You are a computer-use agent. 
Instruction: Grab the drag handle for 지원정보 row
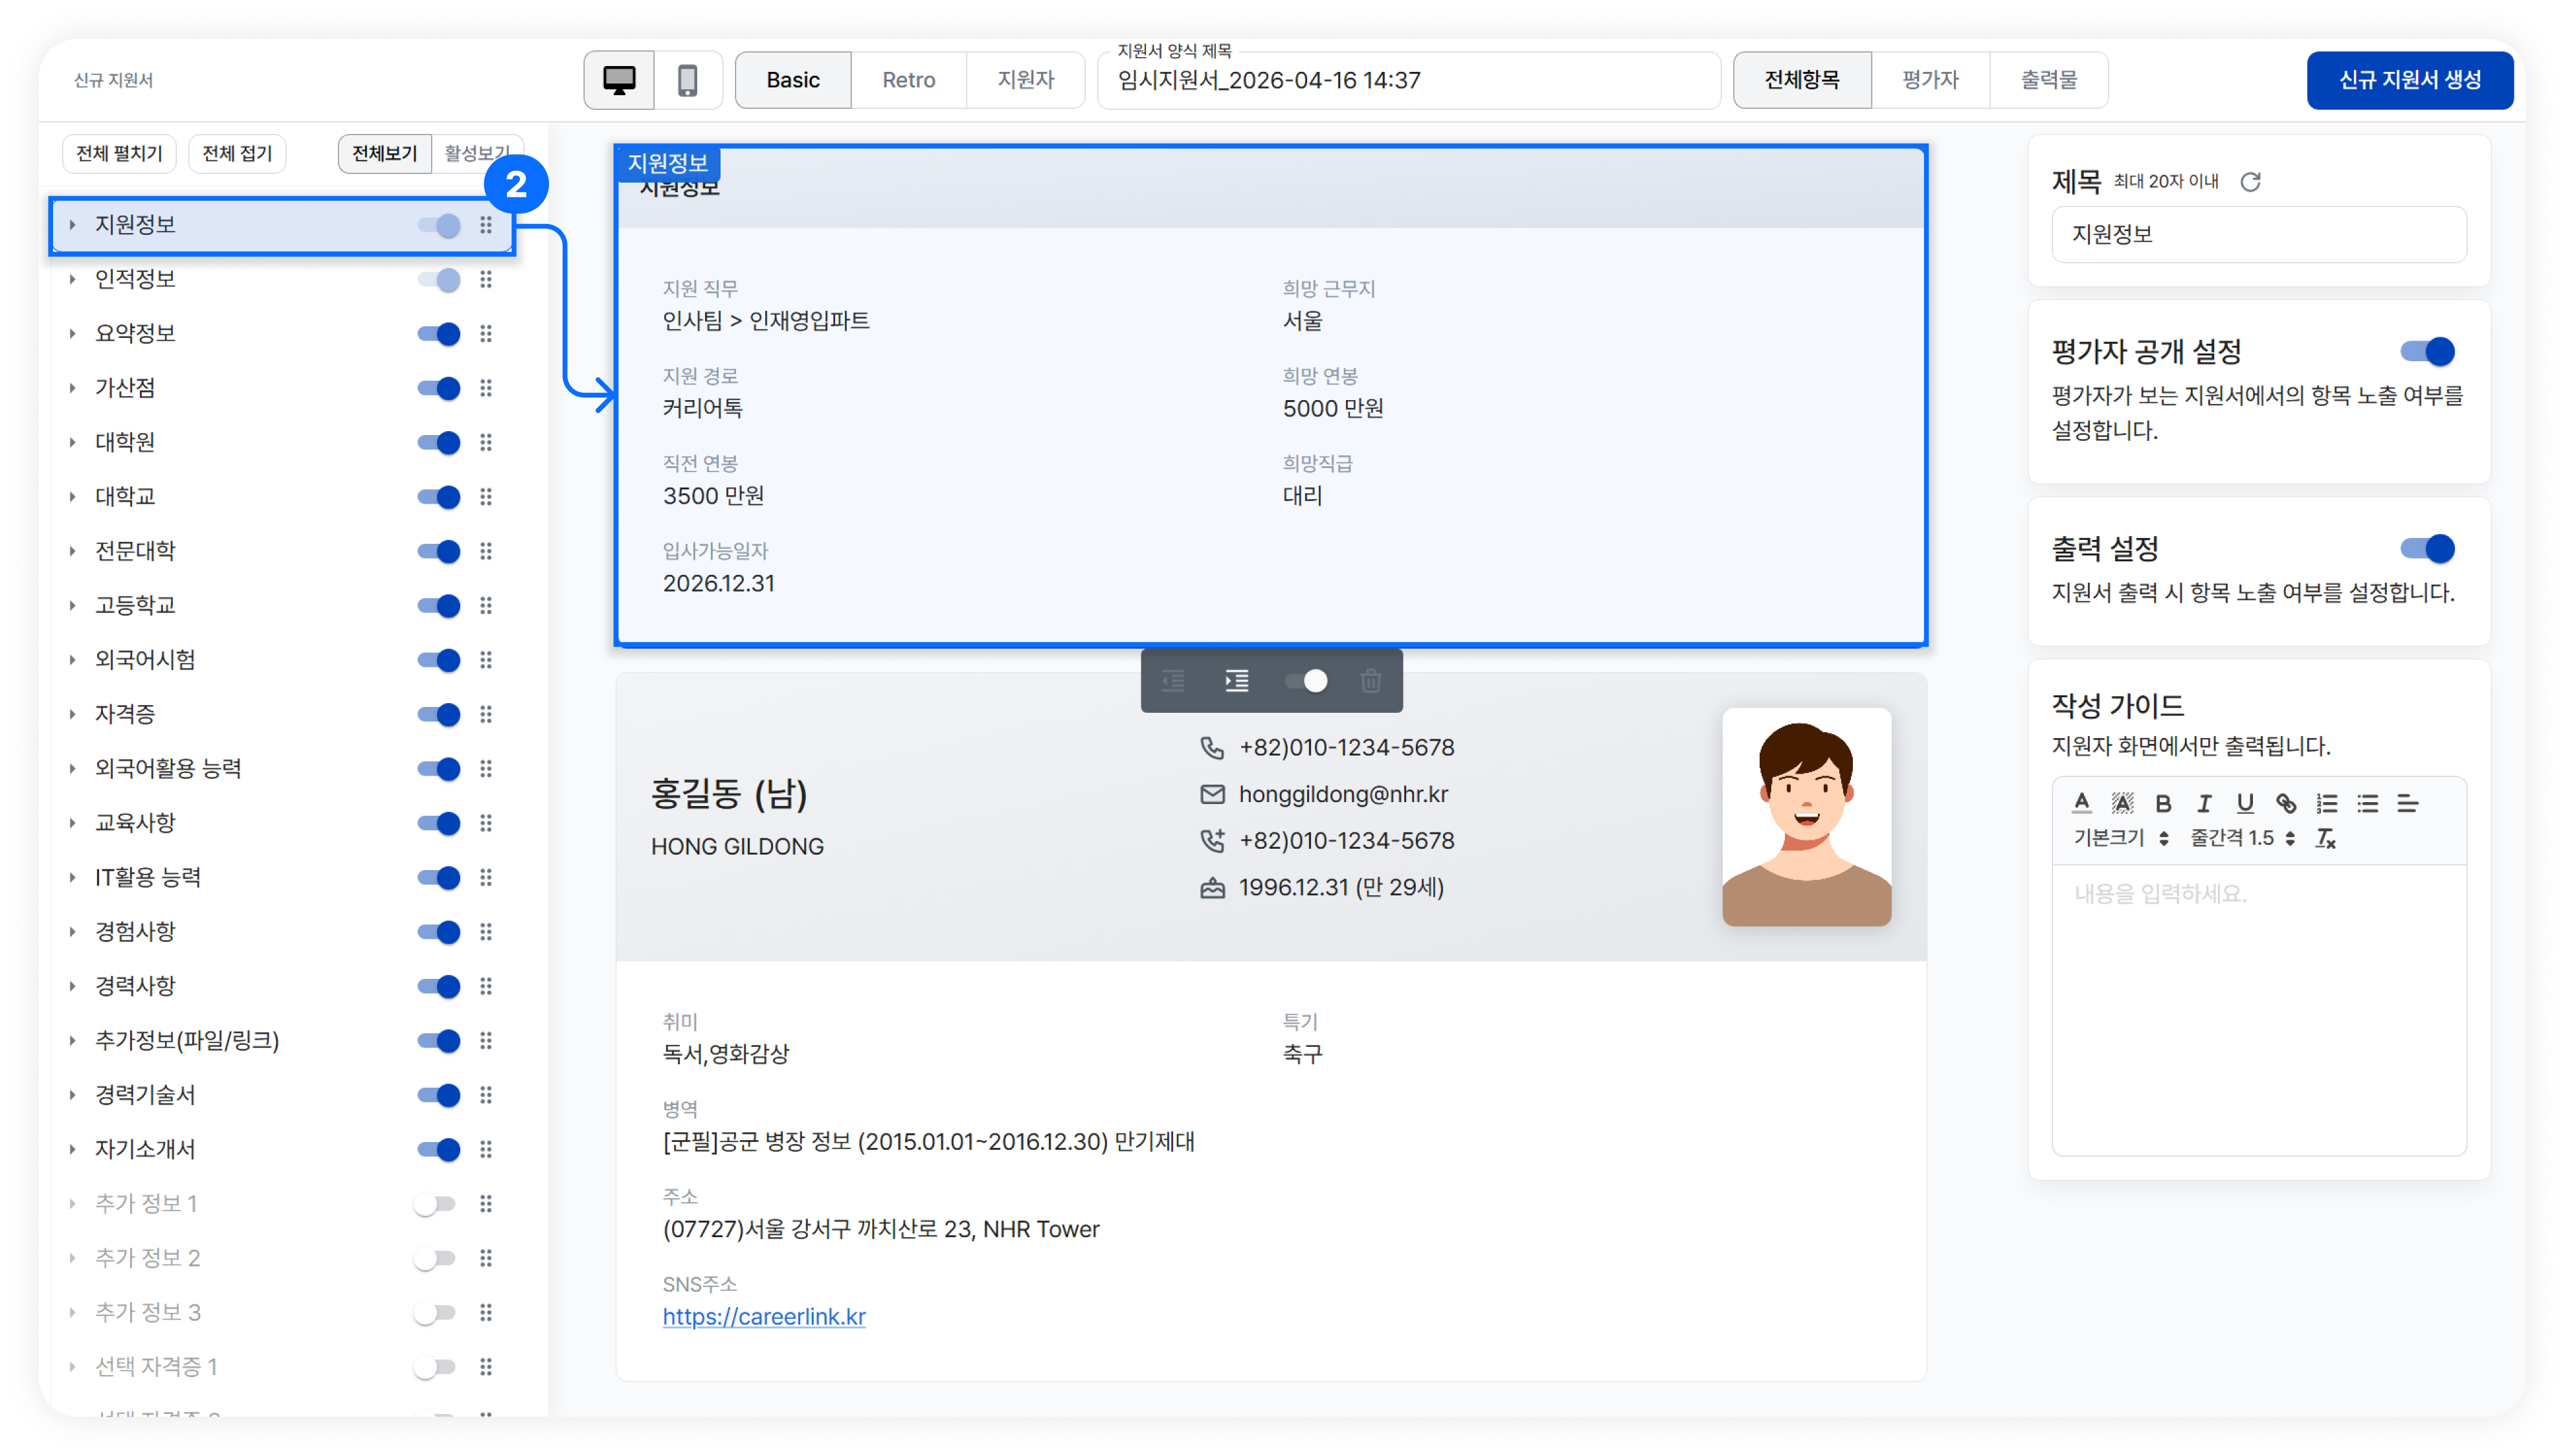point(486,225)
